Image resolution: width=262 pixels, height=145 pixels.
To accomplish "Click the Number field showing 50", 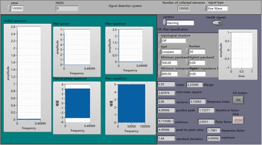I will (197, 52).
